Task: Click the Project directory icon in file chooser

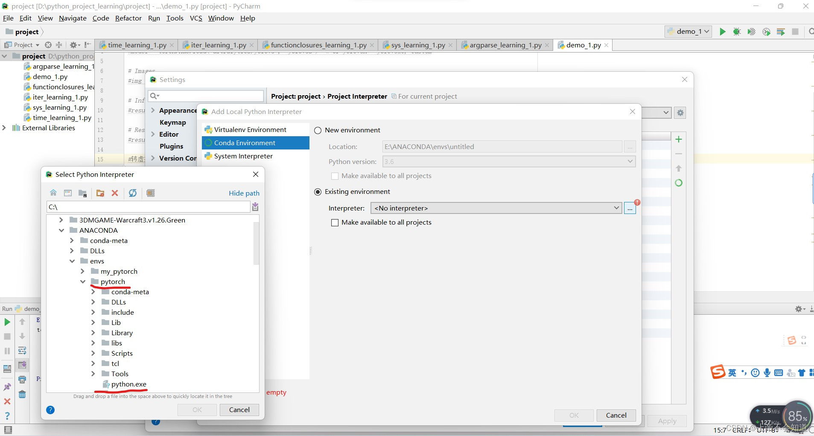Action: pyautogui.click(x=83, y=193)
